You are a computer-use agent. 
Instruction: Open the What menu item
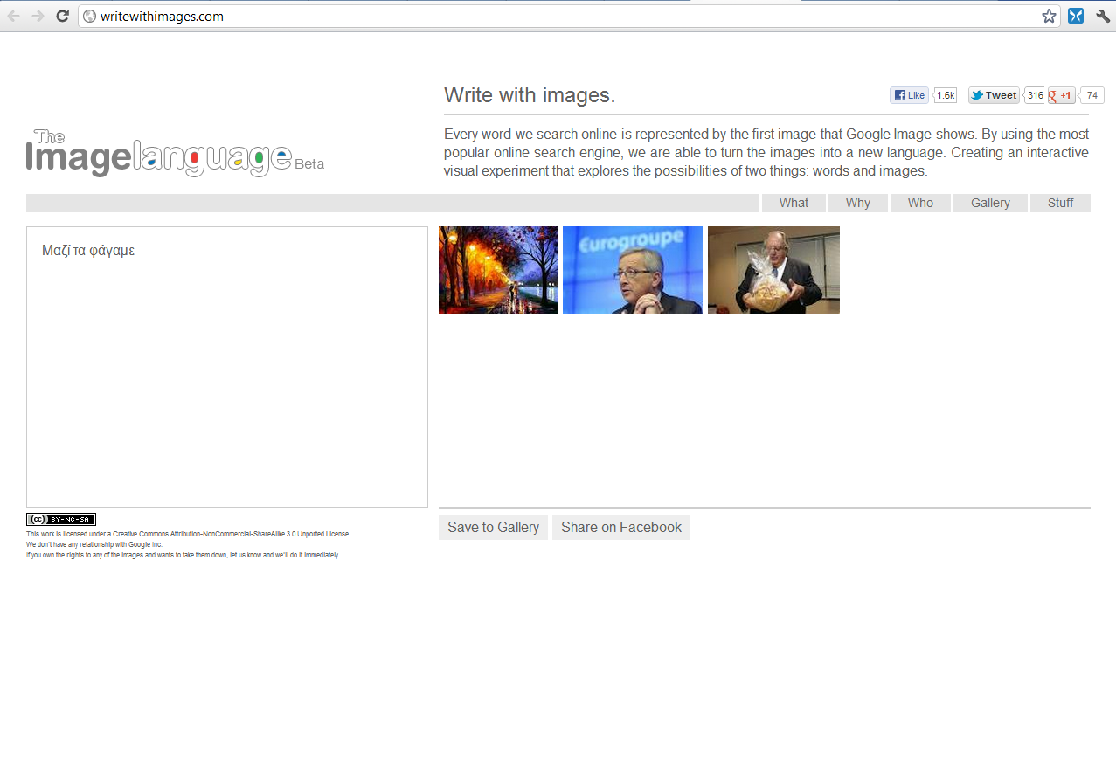(x=794, y=203)
